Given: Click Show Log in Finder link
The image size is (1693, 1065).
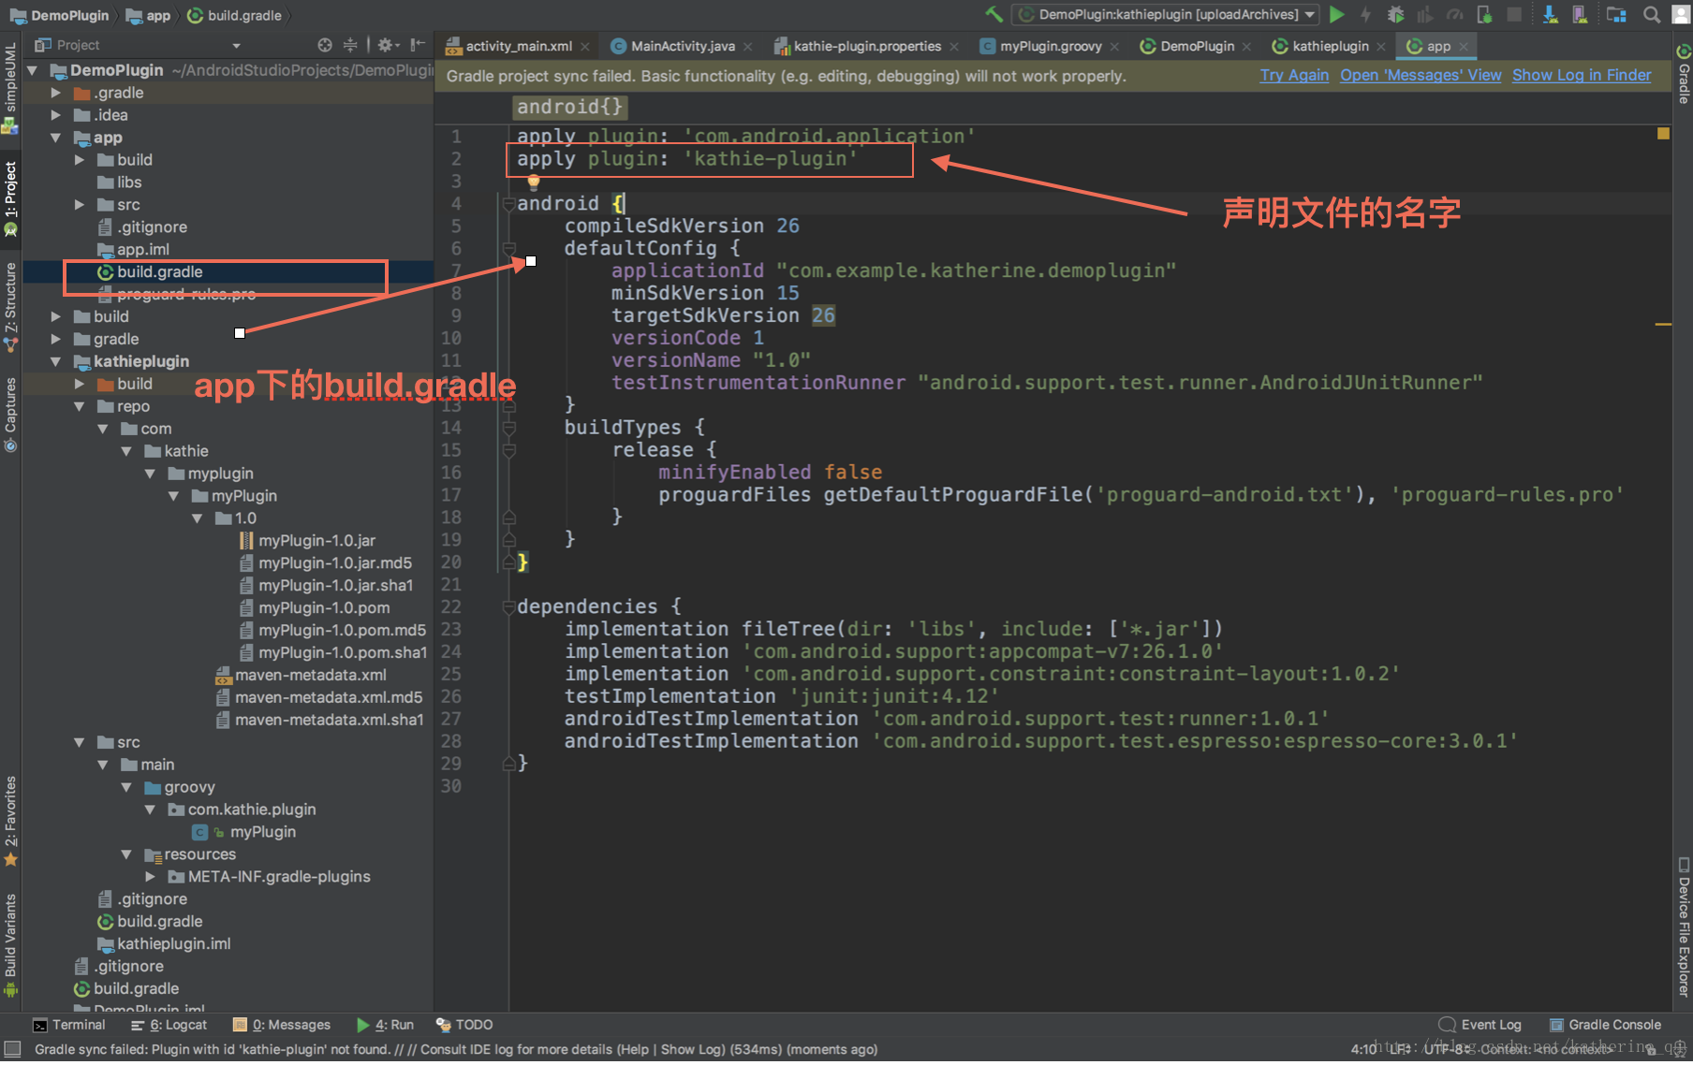Looking at the screenshot, I should click(1582, 75).
